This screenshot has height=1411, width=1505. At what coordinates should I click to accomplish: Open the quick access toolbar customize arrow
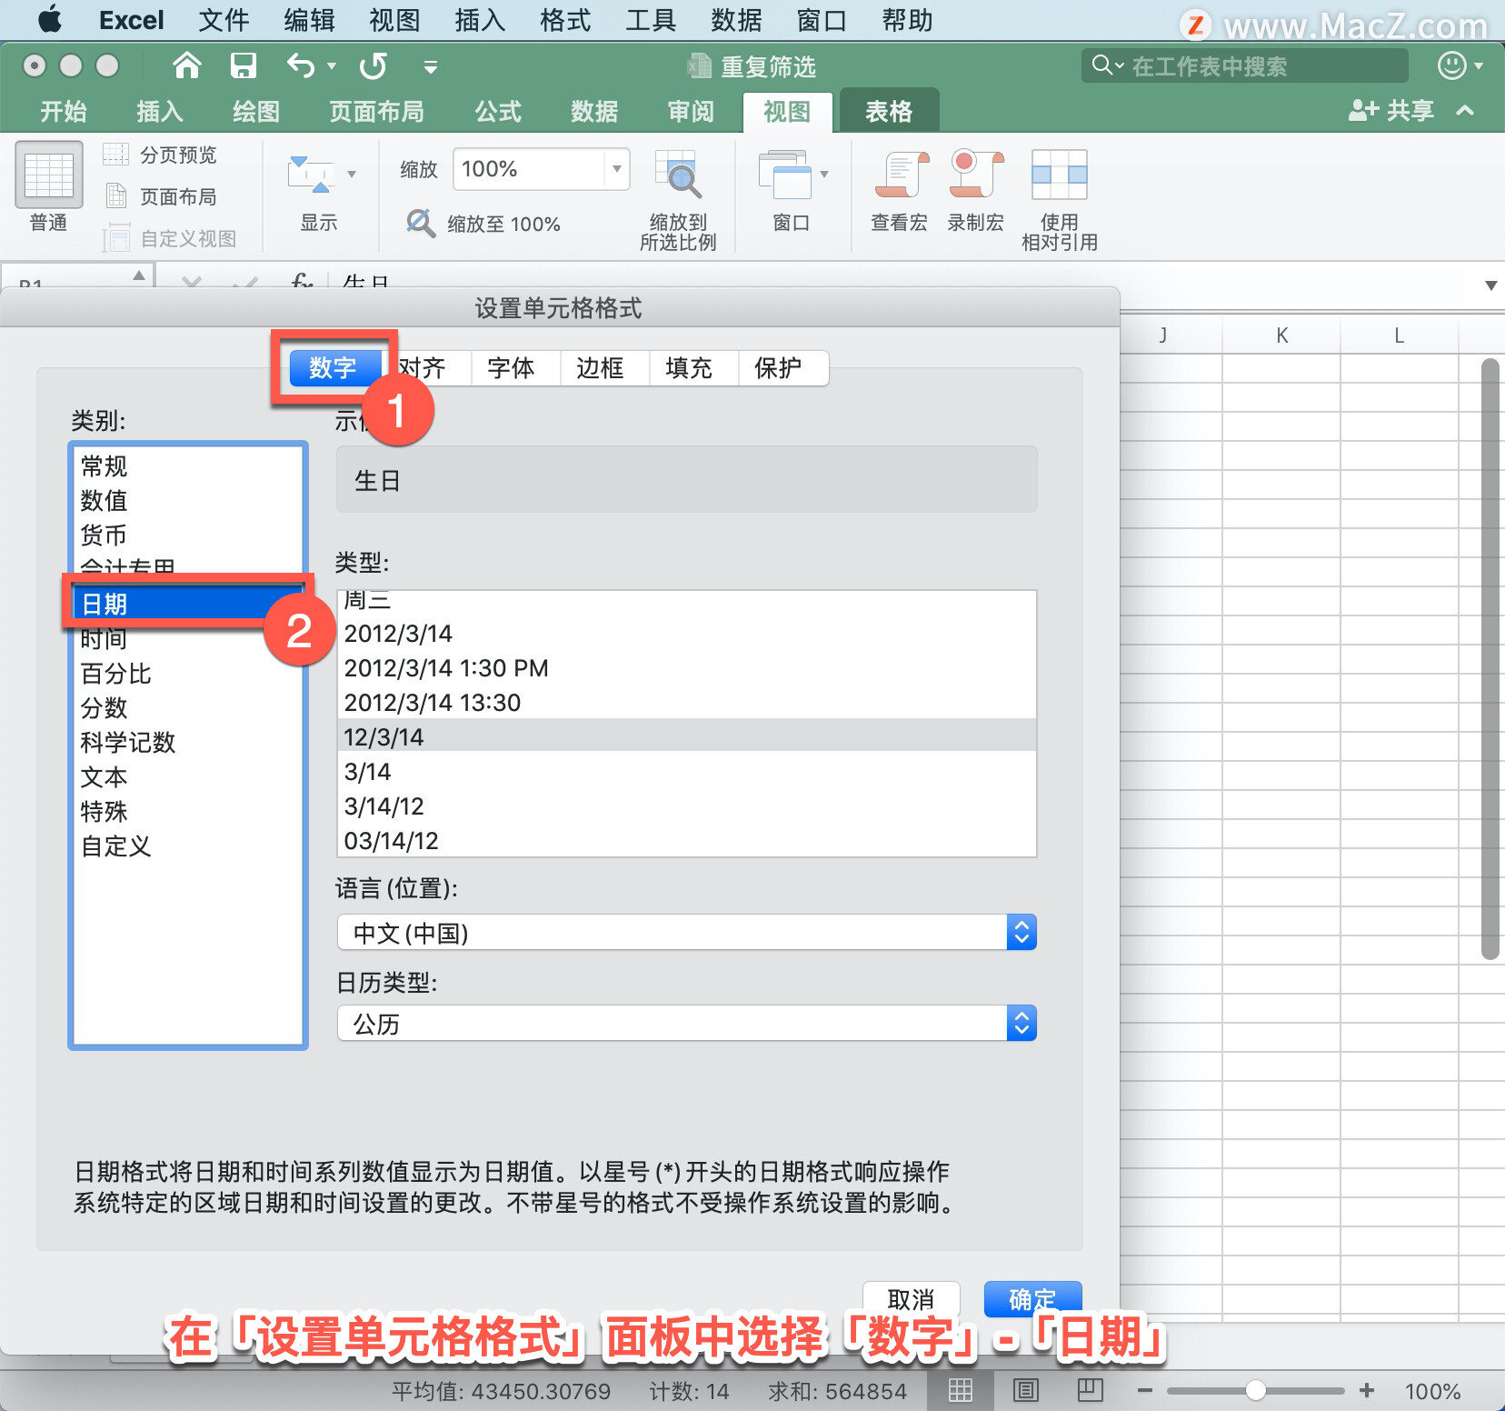point(431,66)
